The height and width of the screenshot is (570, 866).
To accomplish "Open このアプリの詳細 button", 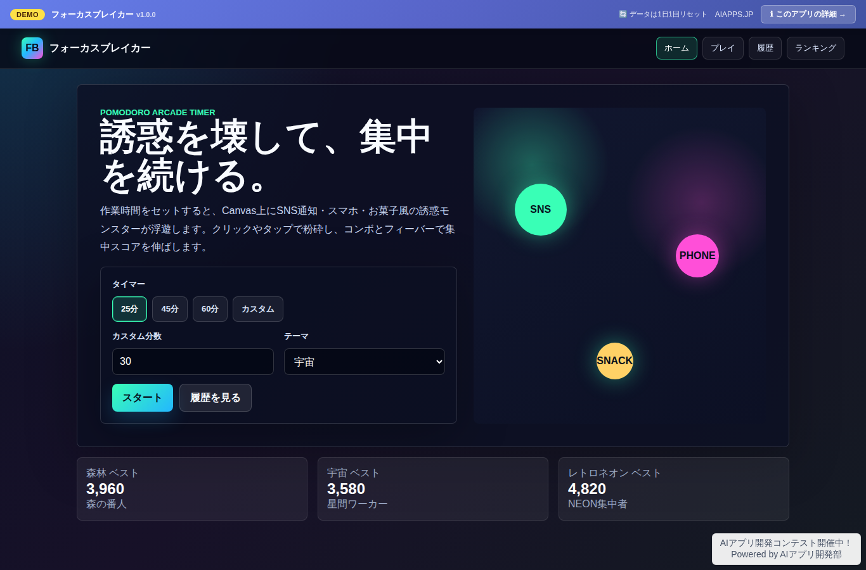I will point(808,14).
